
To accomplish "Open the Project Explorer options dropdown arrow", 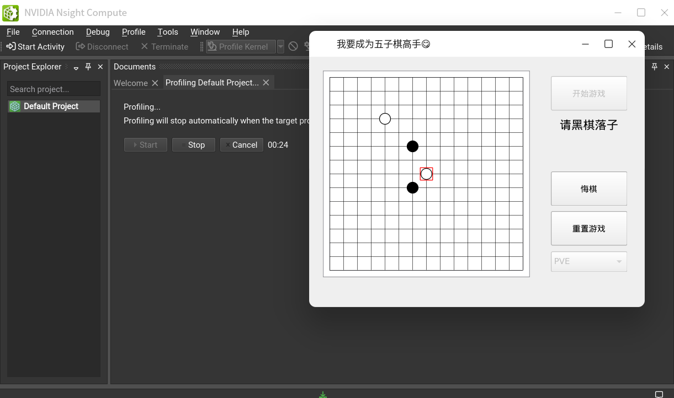I will 76,67.
